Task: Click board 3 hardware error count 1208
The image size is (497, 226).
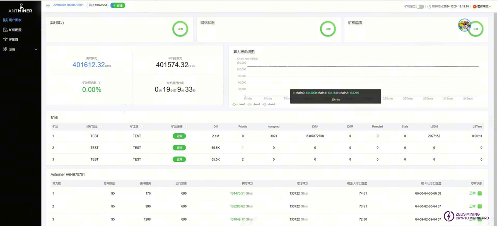Action: pos(147,219)
